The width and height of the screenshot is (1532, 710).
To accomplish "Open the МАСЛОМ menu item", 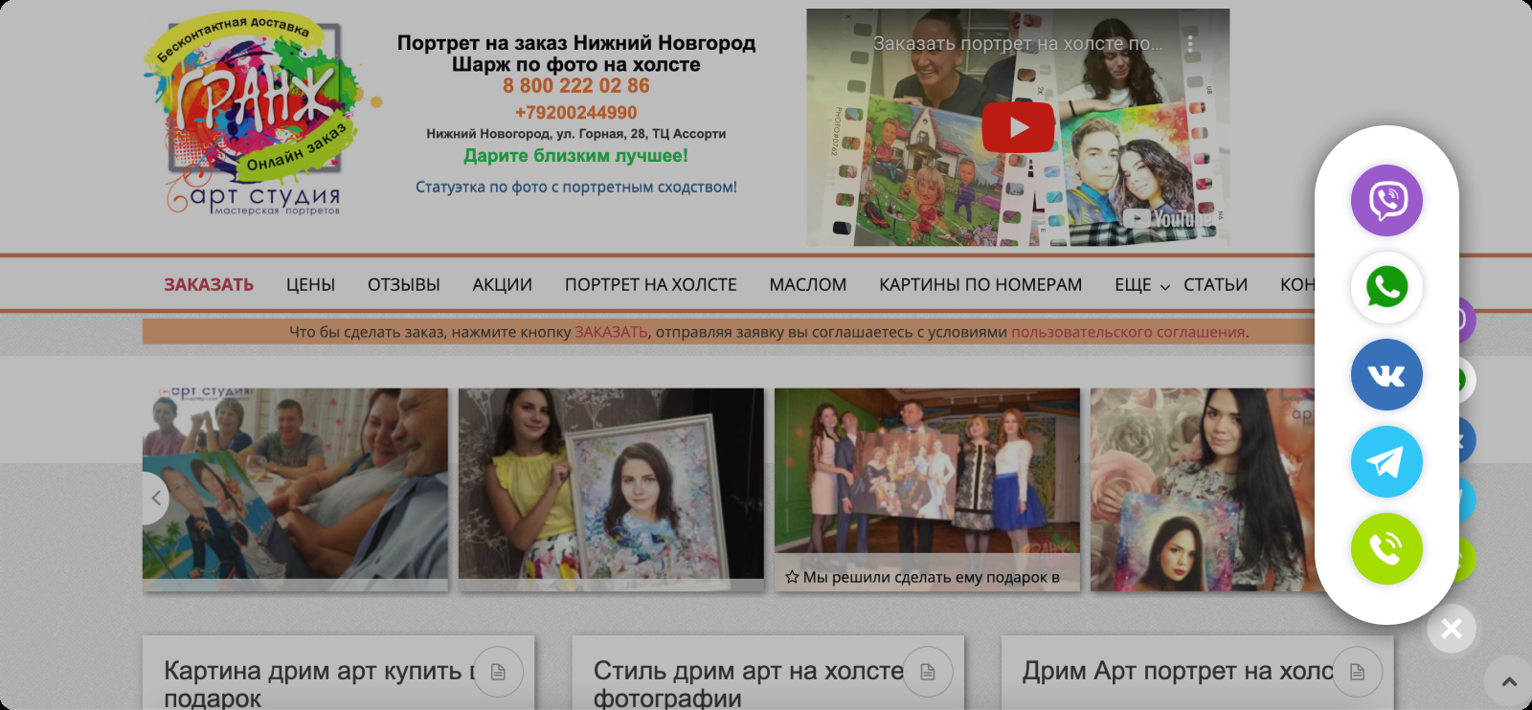I will point(808,284).
